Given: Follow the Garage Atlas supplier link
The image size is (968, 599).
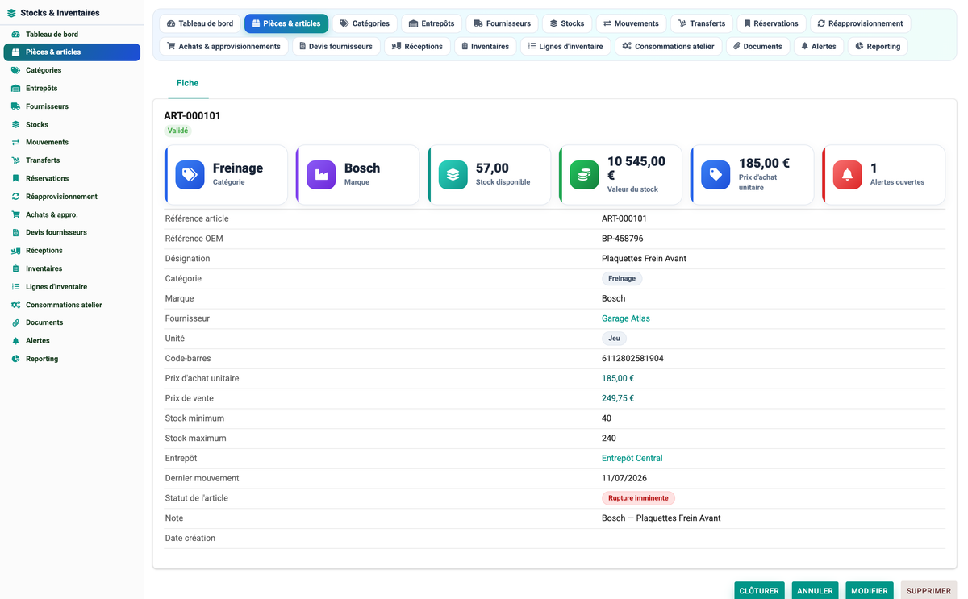Looking at the screenshot, I should click(x=626, y=318).
